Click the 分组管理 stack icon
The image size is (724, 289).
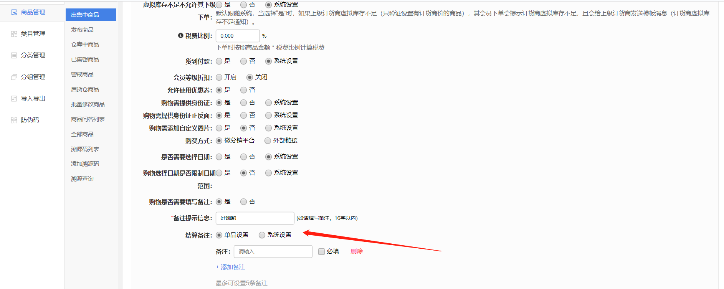14,77
